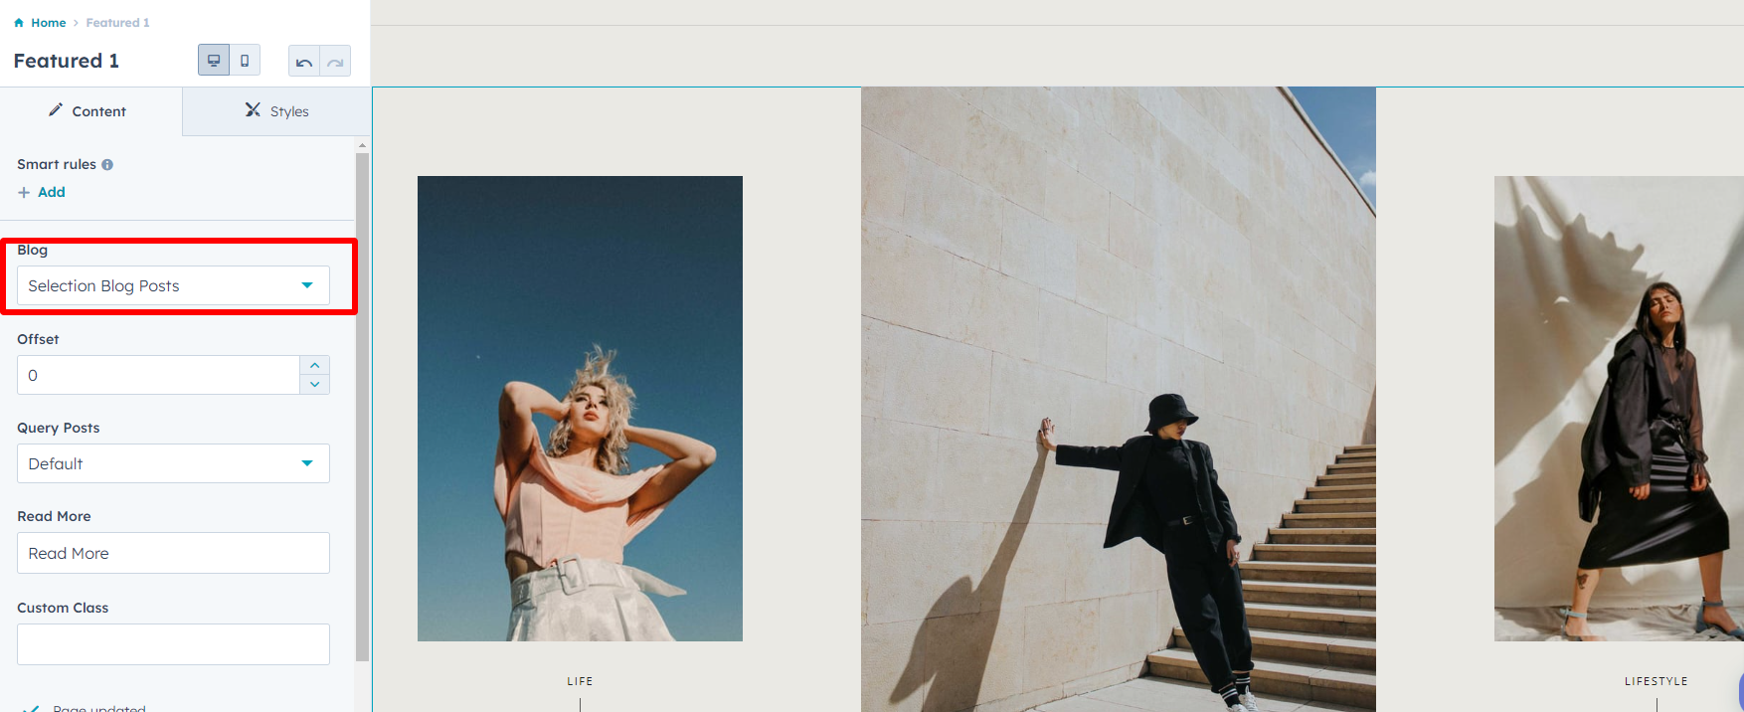Click the redo arrow icon
The height and width of the screenshot is (712, 1744).
[x=335, y=62]
